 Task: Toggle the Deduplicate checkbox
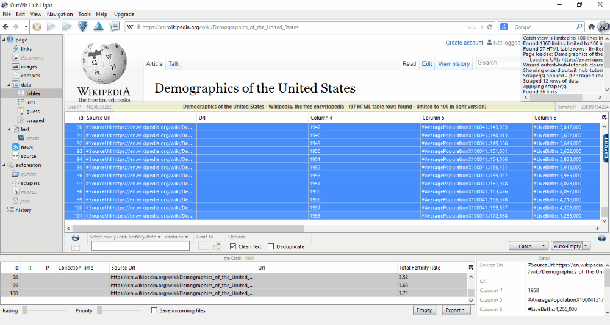click(x=271, y=246)
